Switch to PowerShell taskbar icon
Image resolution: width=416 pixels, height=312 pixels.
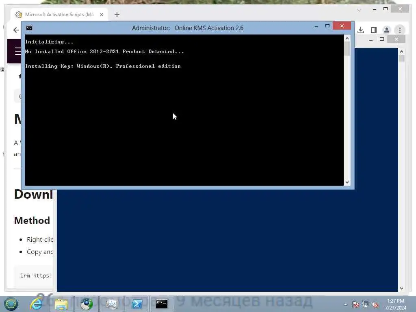pyautogui.click(x=137, y=304)
